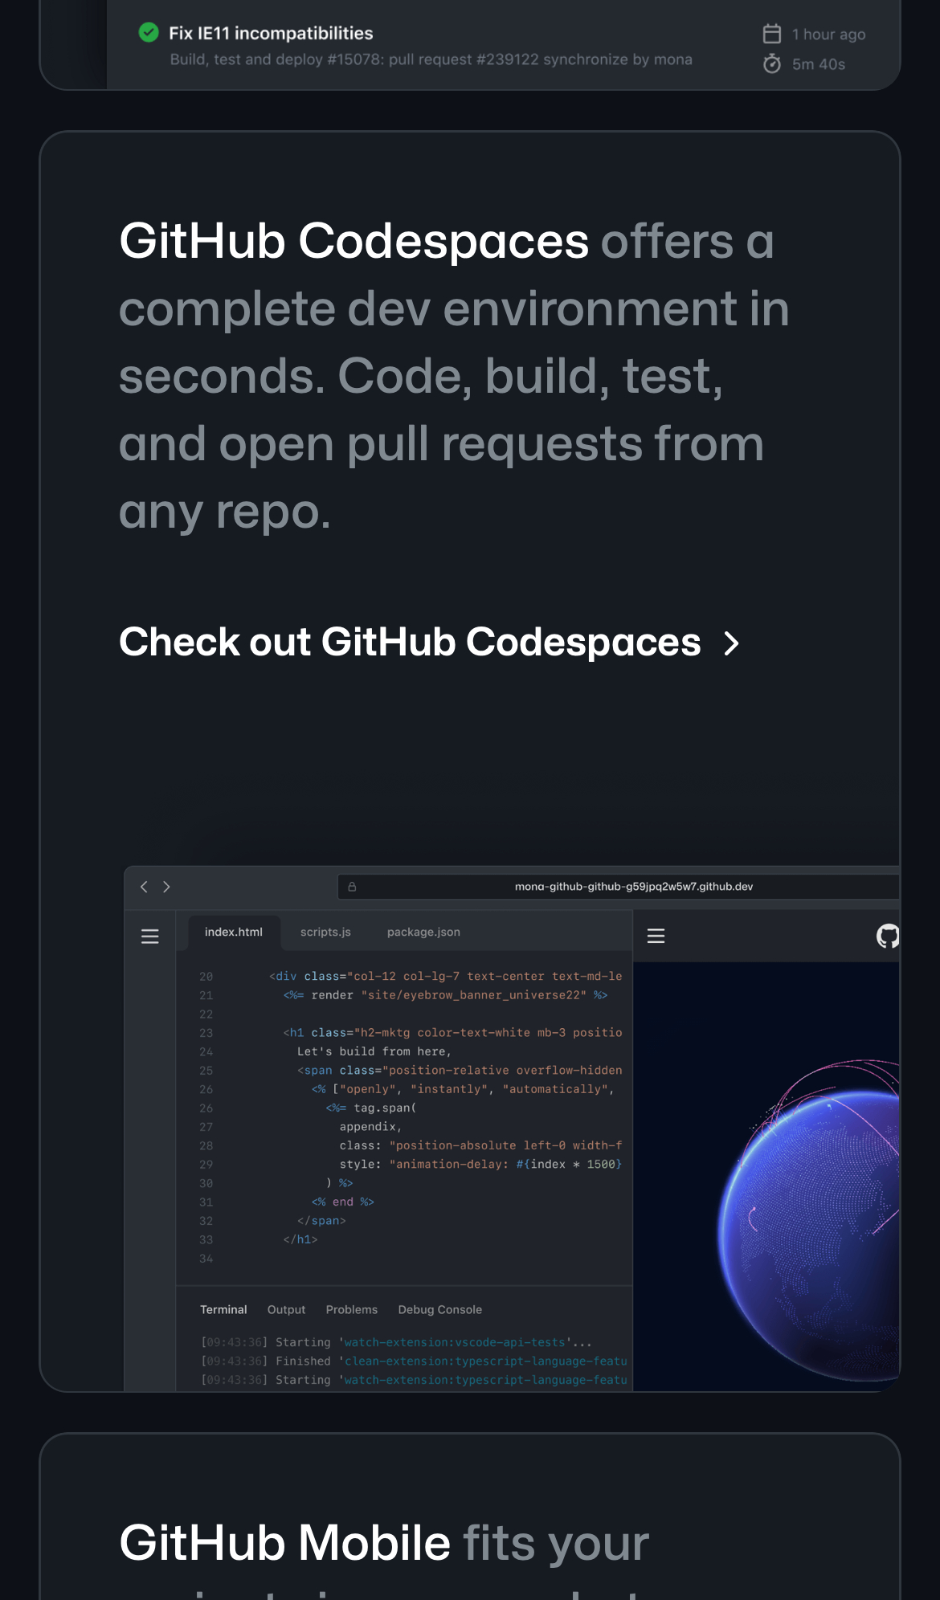Viewport: 940px width, 1600px height.
Task: Click the 'watch-extension:vscode-api-tests' terminal line
Action: pos(396,1342)
